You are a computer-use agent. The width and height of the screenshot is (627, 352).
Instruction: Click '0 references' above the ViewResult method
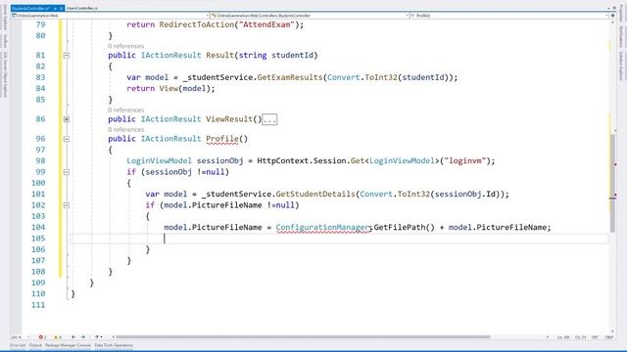[x=125, y=110]
